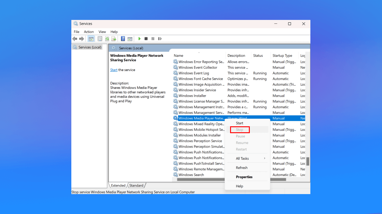The width and height of the screenshot is (382, 214).
Task: Click the gear icon beside Windows Event Log
Action: click(175, 73)
